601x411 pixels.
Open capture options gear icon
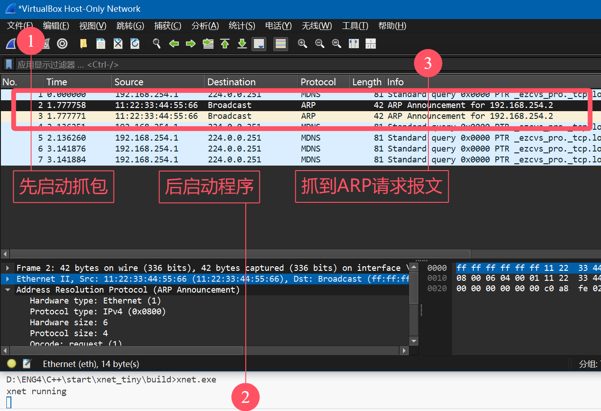[x=62, y=44]
